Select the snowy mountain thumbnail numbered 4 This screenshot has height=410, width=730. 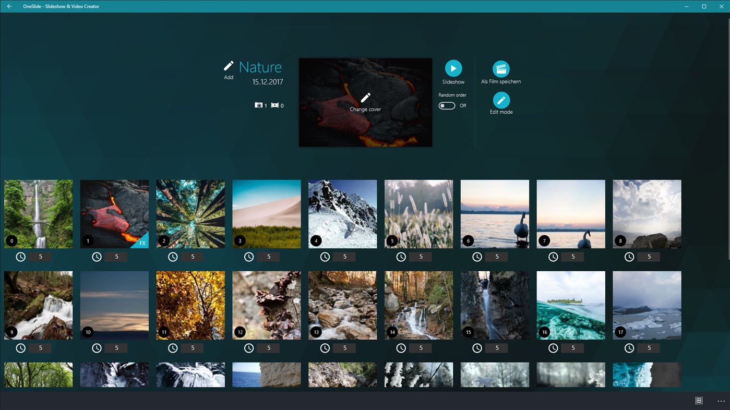(x=342, y=213)
